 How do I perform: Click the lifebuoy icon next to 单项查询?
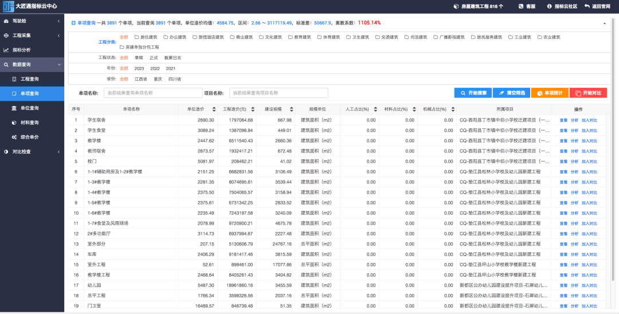tap(73, 23)
